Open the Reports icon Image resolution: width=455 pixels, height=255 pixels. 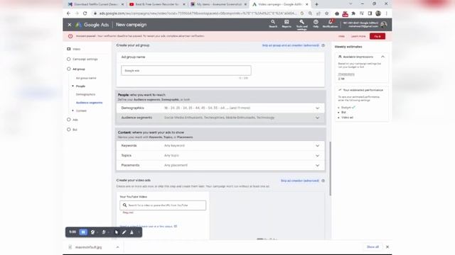point(287,22)
